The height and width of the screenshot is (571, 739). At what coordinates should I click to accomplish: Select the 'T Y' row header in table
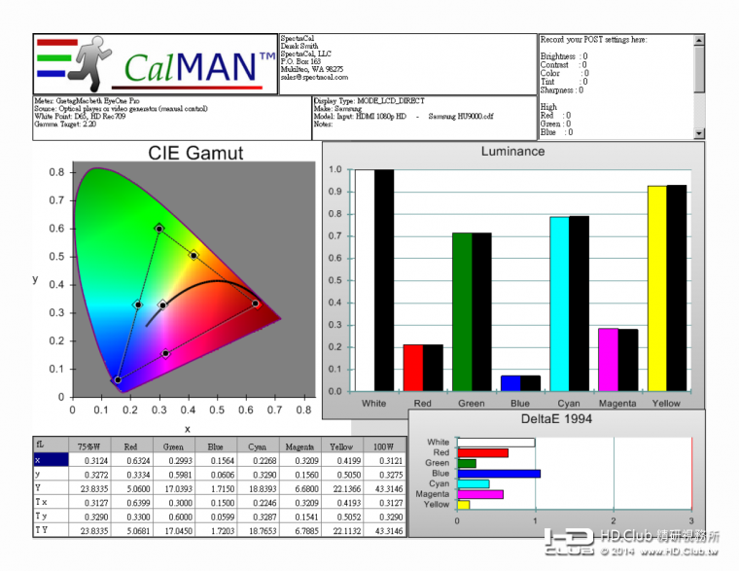(51, 530)
